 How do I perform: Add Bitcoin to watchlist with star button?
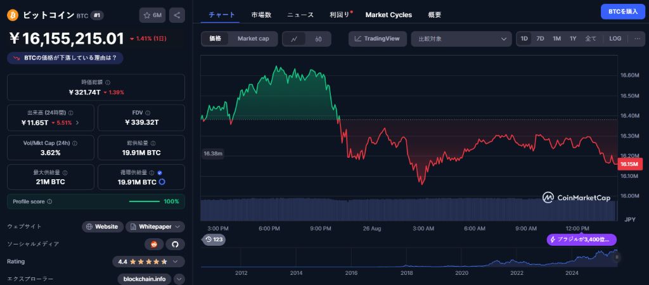coord(152,15)
